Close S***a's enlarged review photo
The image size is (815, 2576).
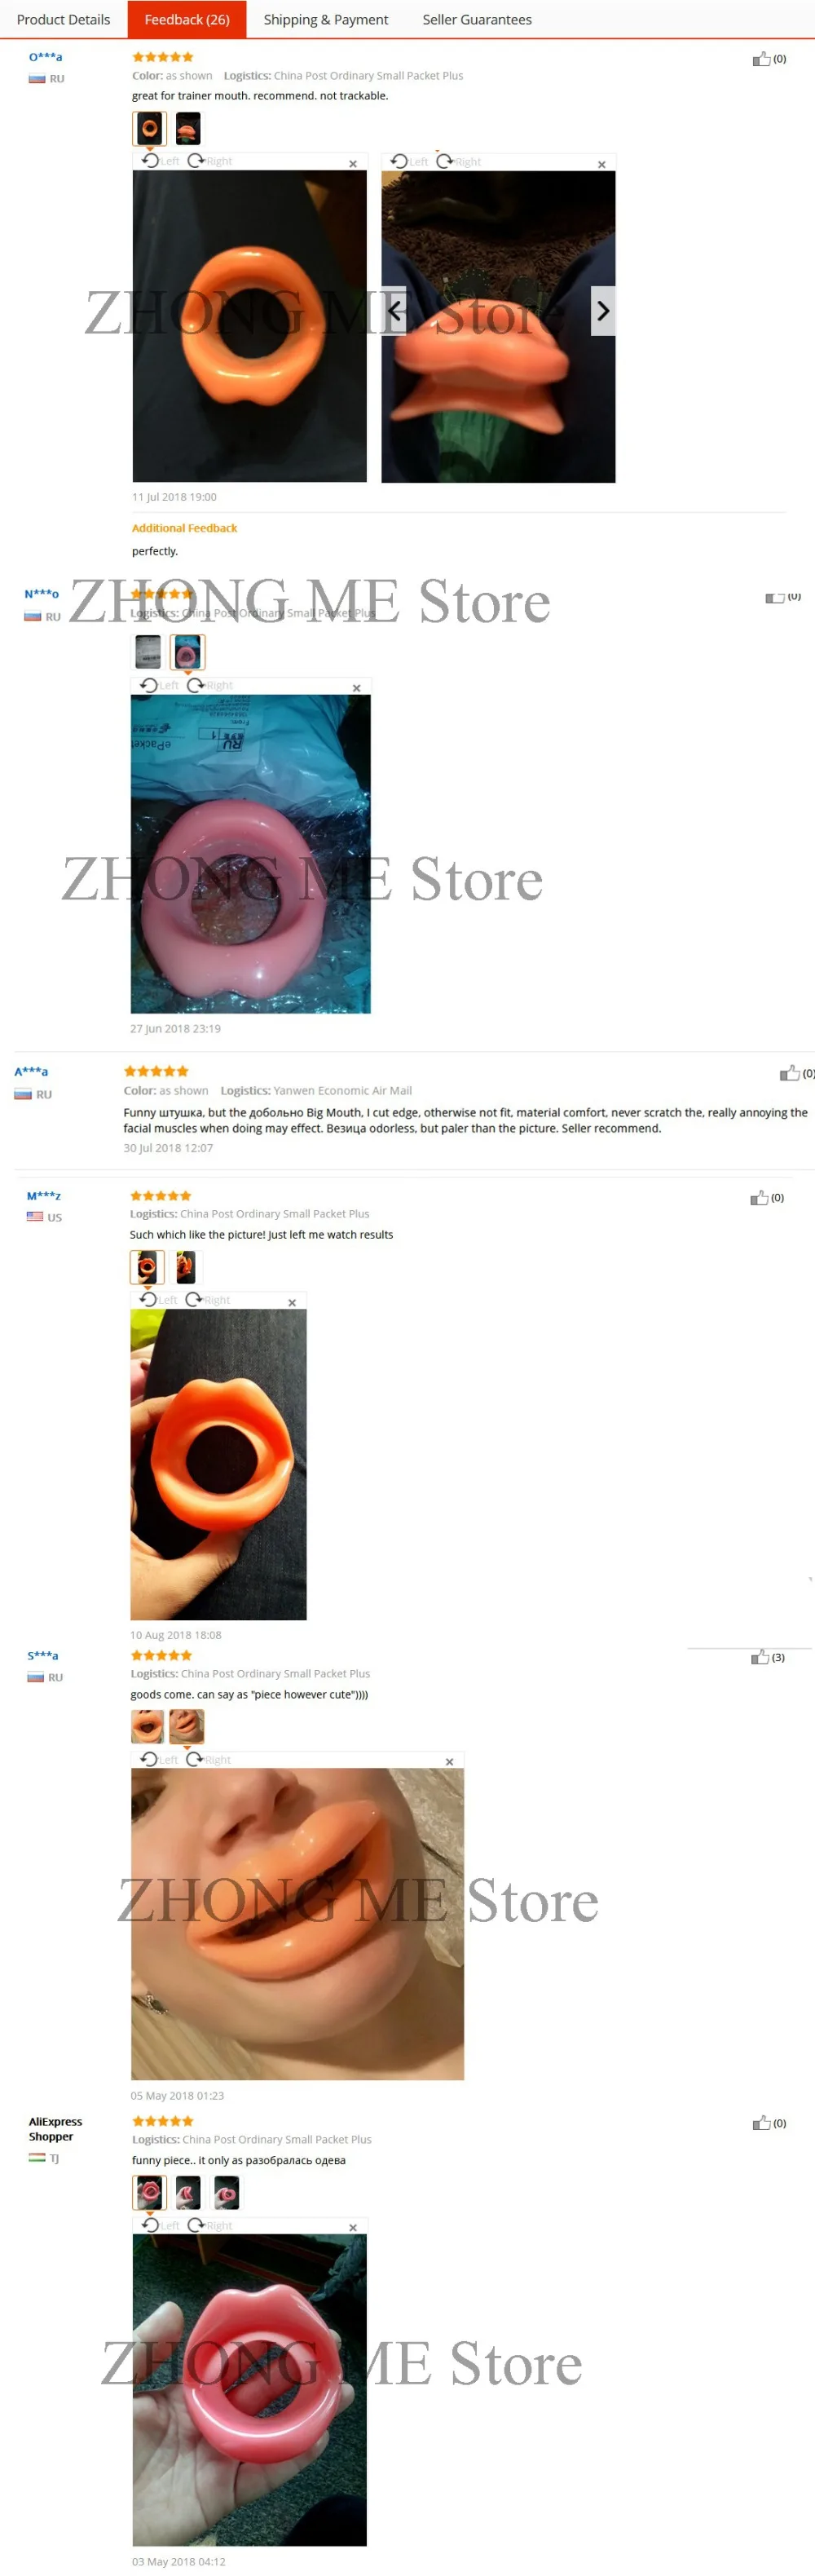(x=450, y=1762)
